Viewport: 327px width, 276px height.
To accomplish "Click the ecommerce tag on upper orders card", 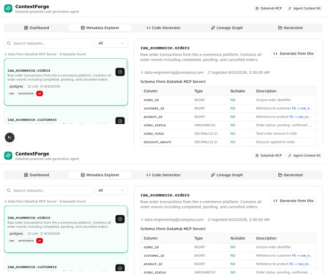I will 26,93.
